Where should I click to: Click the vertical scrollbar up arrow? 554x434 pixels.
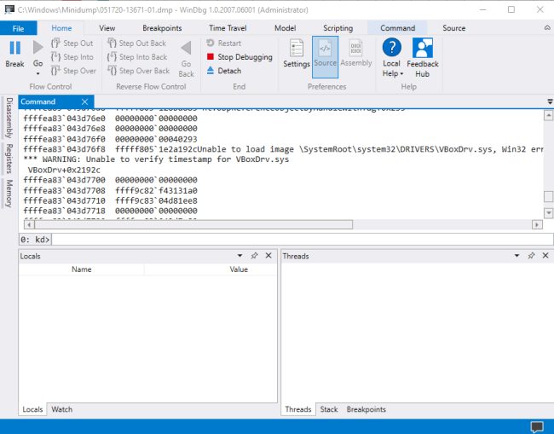(x=548, y=116)
